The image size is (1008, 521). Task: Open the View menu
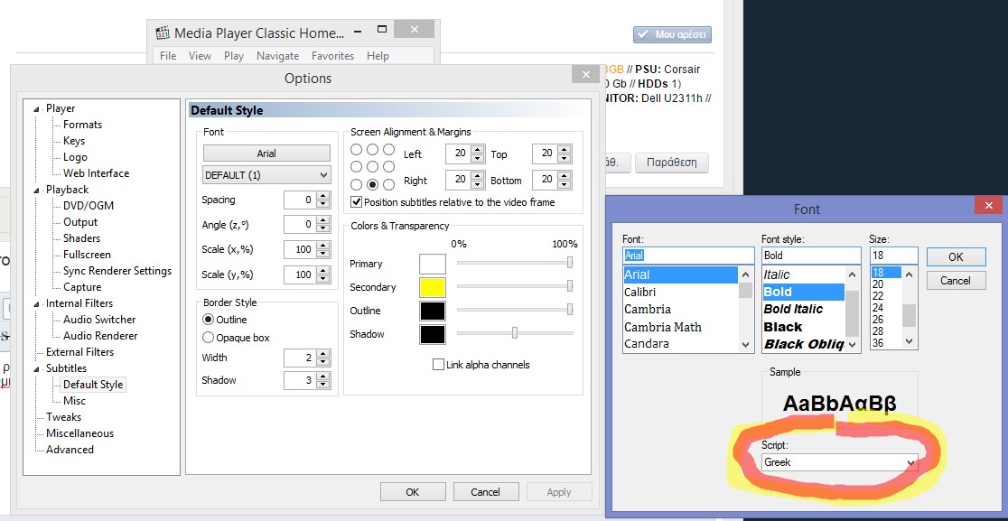point(200,56)
